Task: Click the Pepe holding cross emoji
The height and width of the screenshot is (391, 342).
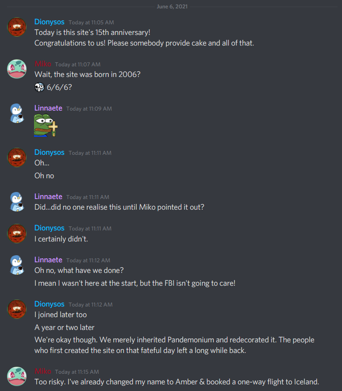Action: tap(46, 125)
